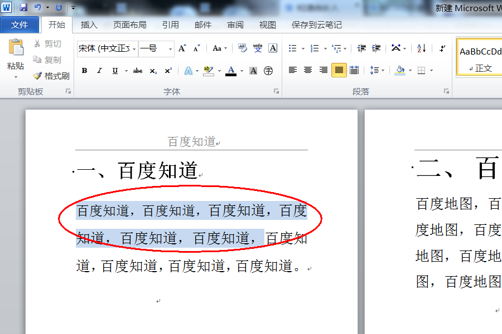Screen dimensions: 502x334
Task: Apply the black font color
Action: tap(231, 71)
